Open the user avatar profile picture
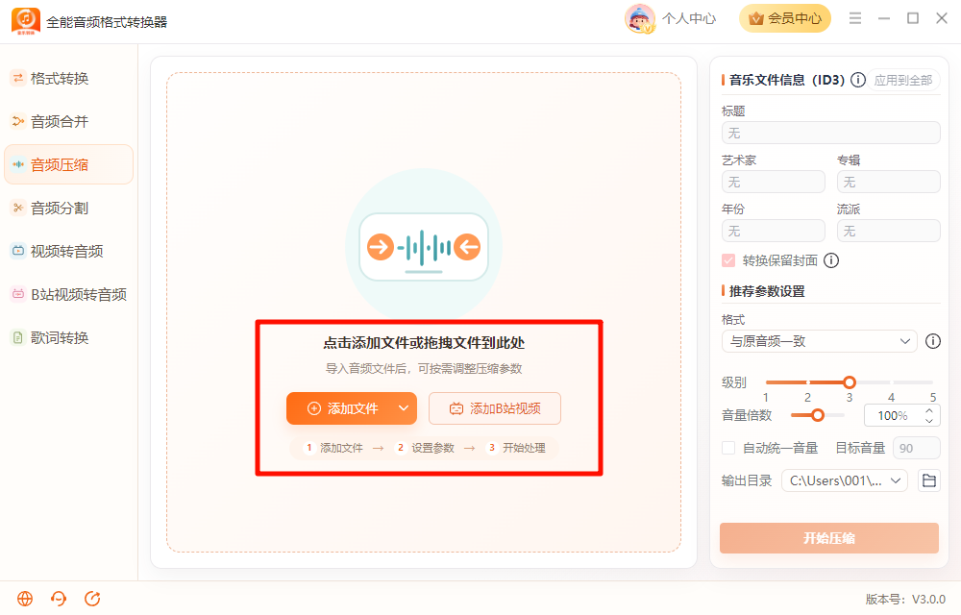The image size is (961, 615). (x=640, y=18)
